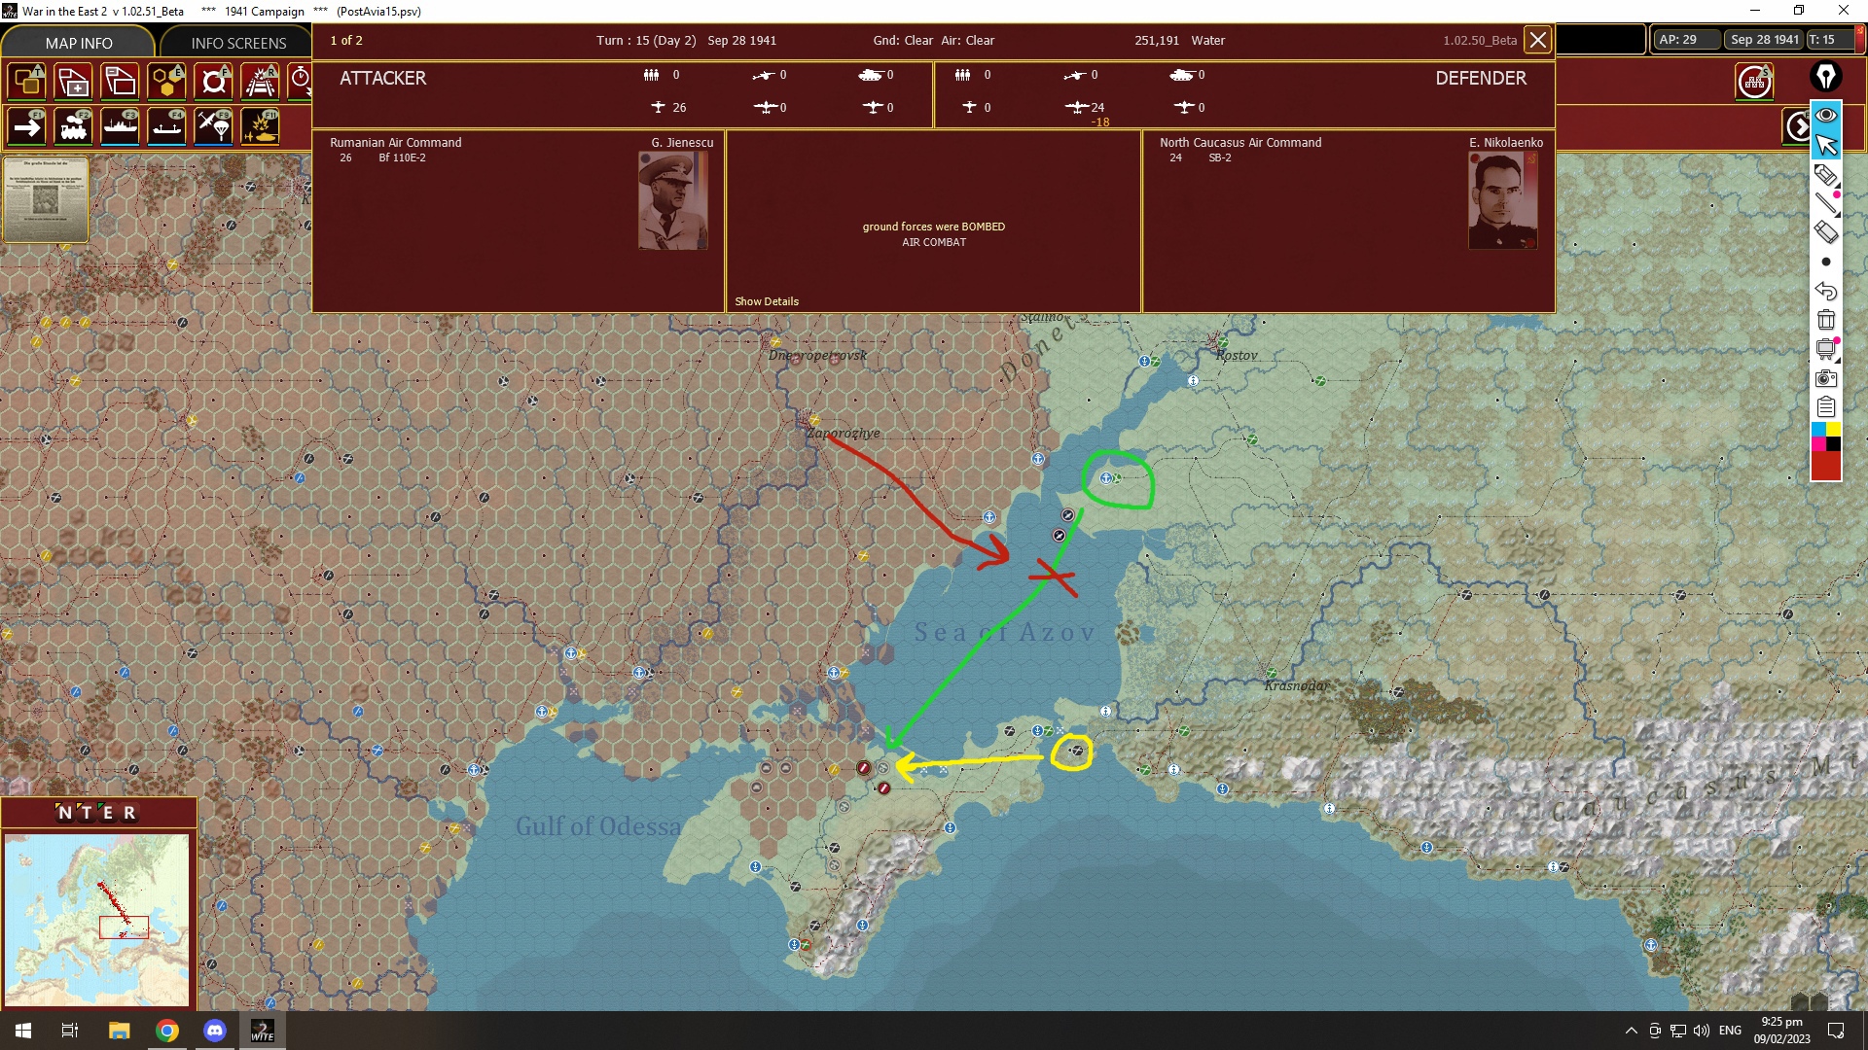Screen dimensions: 1868x1050
Task: Select the F3 naval transport warship icon
Action: [x=121, y=126]
